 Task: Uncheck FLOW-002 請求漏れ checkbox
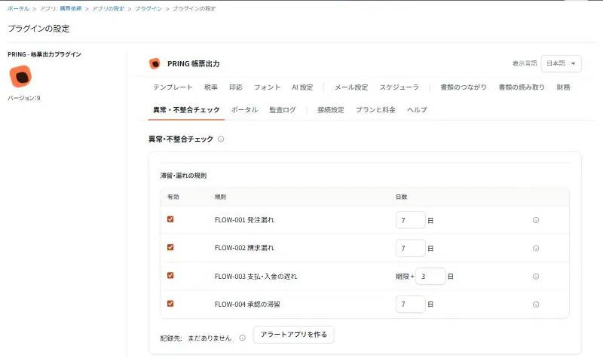[170, 247]
